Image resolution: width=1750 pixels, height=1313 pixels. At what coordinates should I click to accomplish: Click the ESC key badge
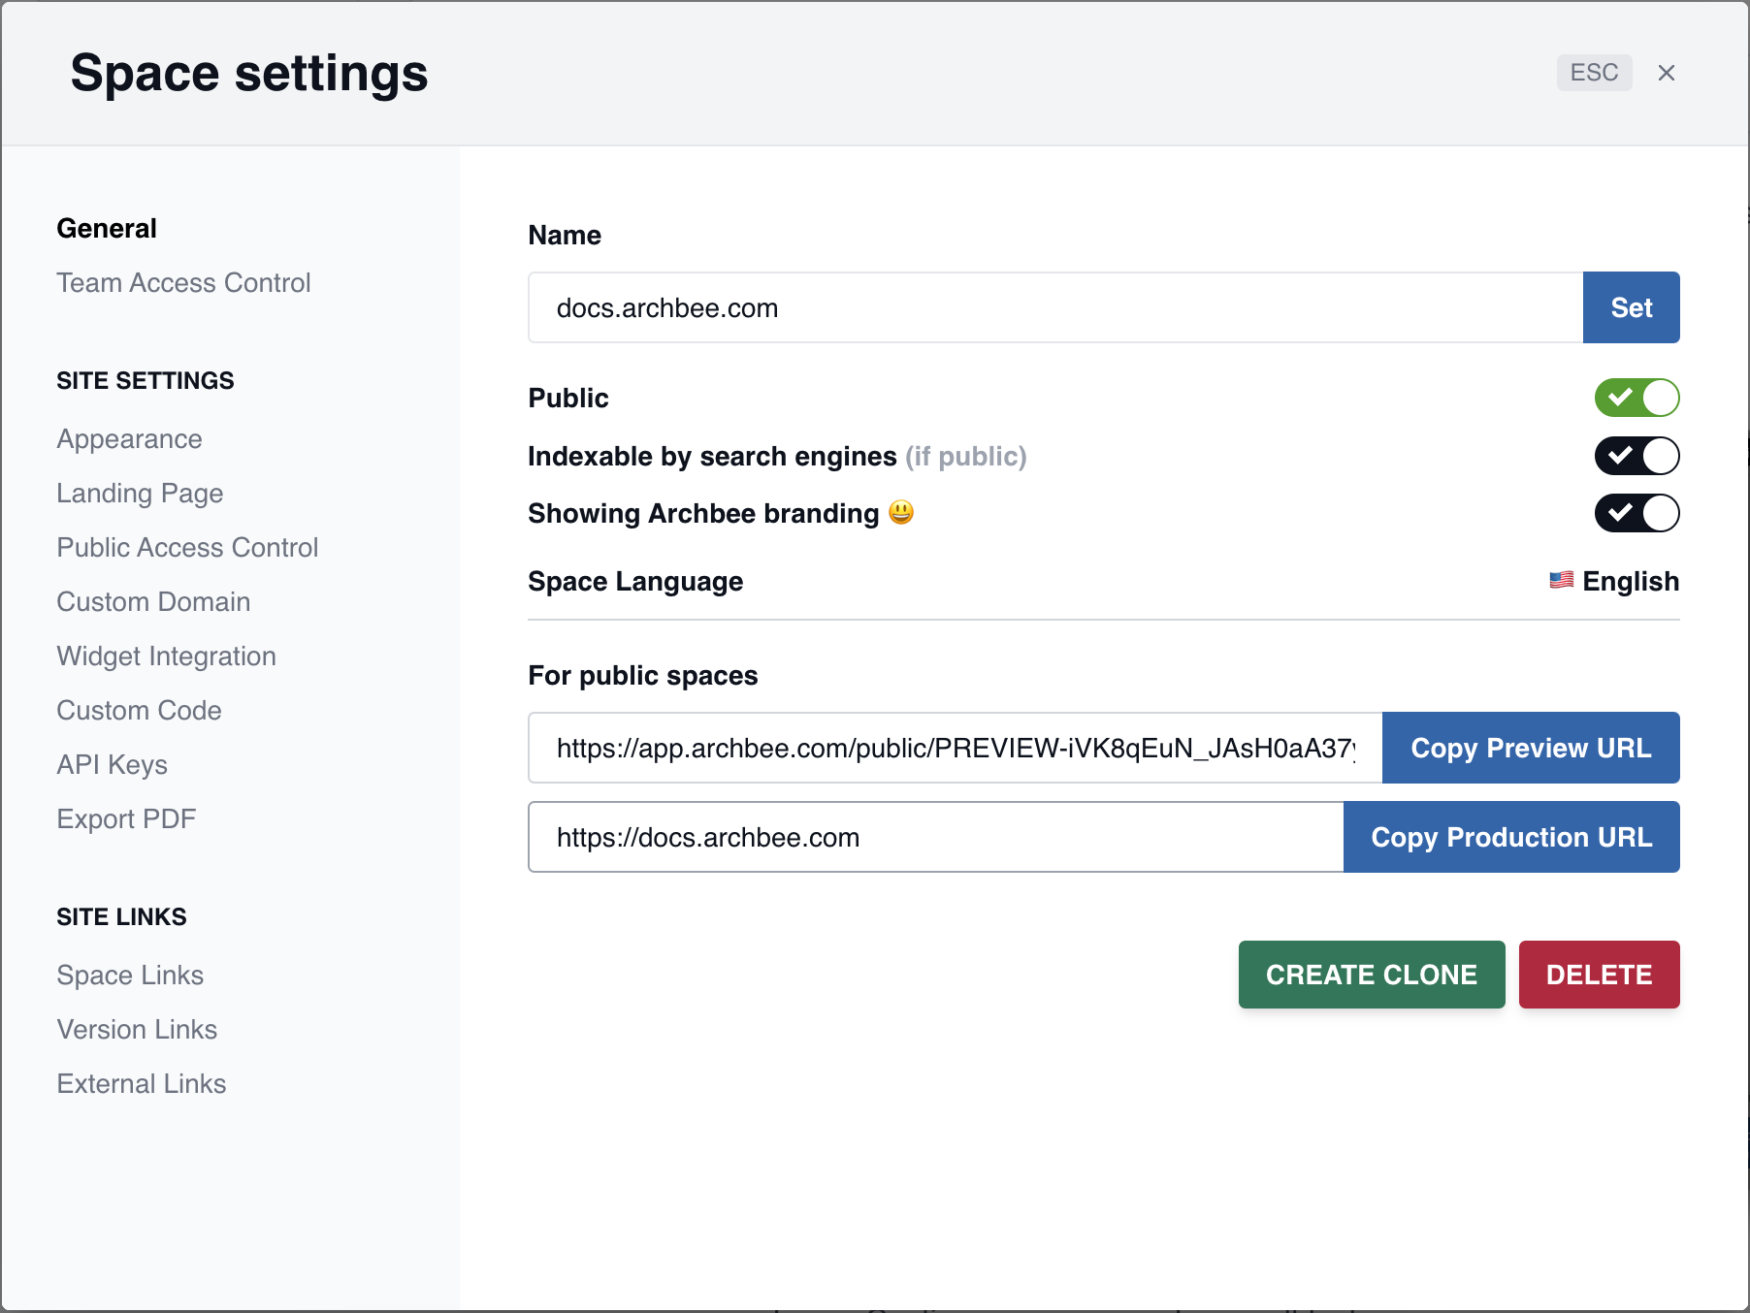point(1594,73)
